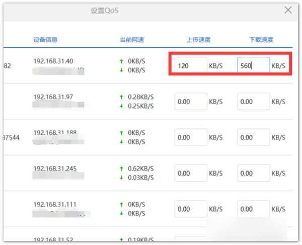The image size is (302, 245).
Task: Click the green download arrow for 192.168.31.245
Action: [121, 178]
